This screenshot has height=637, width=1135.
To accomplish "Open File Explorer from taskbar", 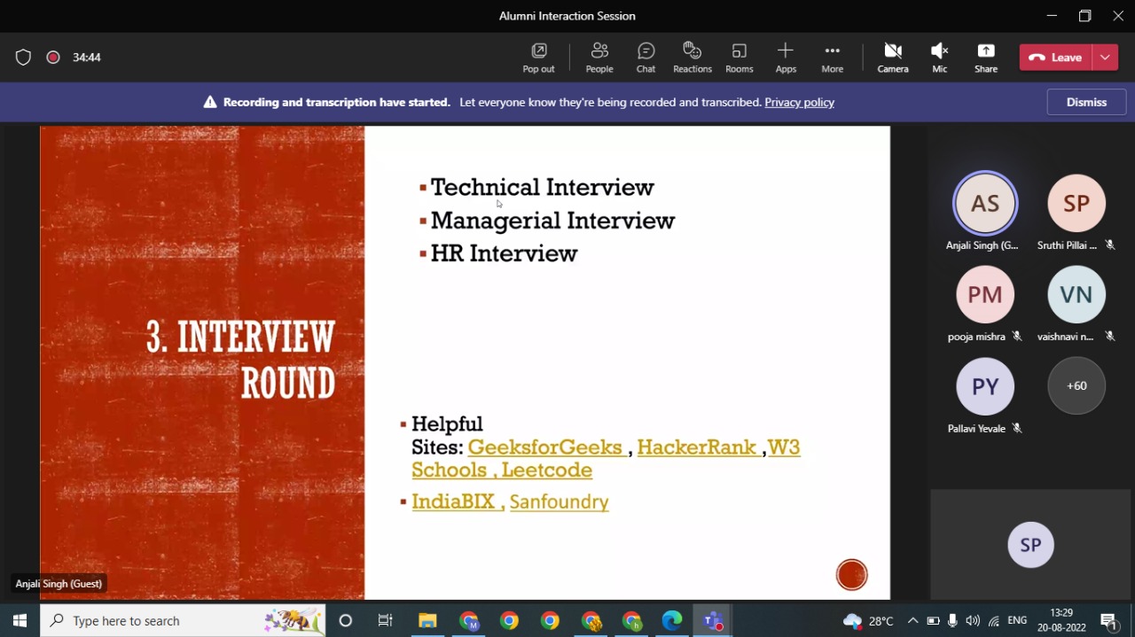I will point(428,621).
